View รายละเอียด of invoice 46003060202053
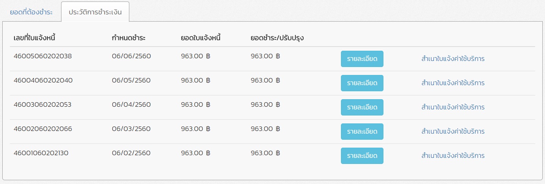545x184 pixels. click(362, 107)
